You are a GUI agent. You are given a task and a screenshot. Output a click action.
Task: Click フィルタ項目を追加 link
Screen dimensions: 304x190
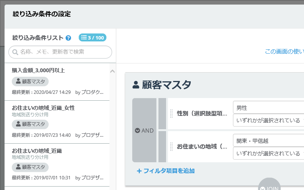pyautogui.click(x=166, y=171)
